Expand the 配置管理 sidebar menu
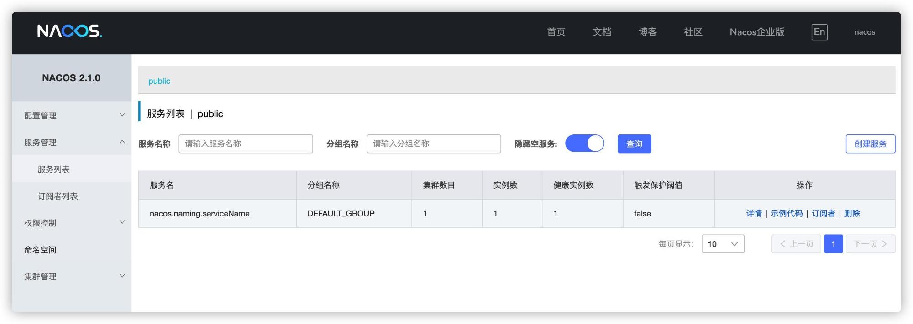Image resolution: width=913 pixels, height=324 pixels. pyautogui.click(x=72, y=116)
